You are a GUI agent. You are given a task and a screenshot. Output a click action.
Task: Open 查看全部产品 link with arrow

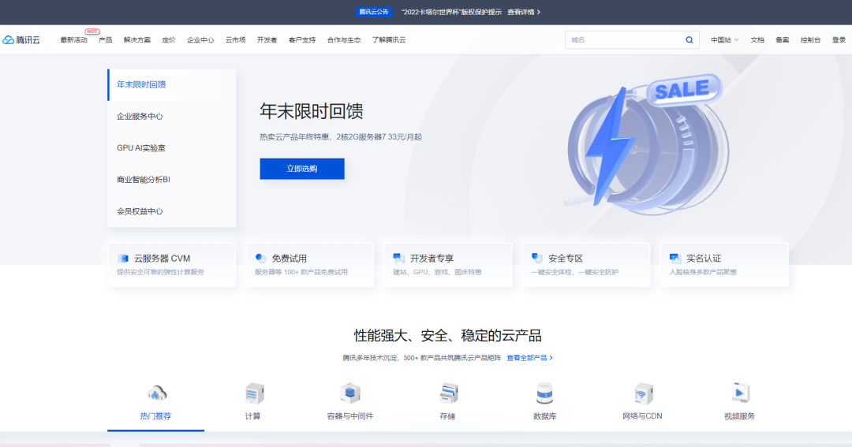[530, 357]
